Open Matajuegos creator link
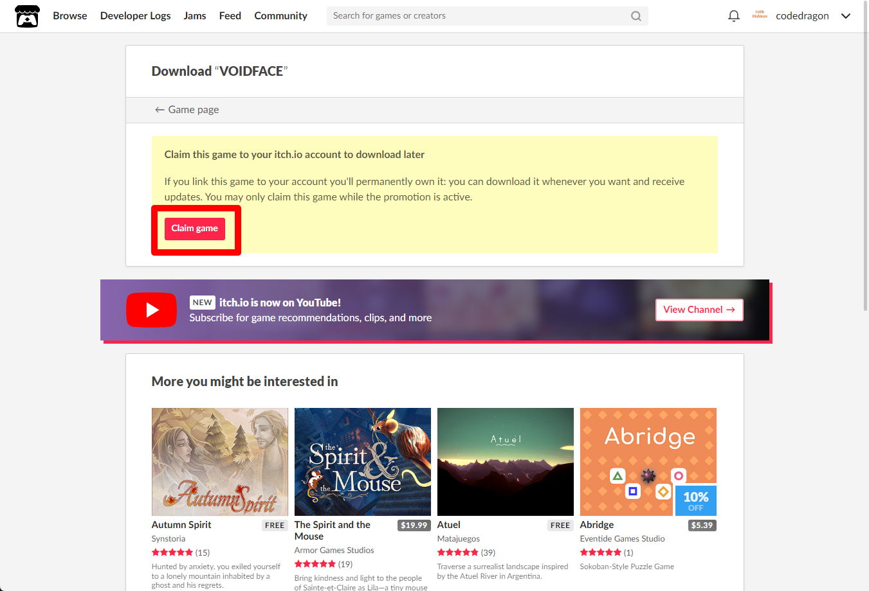 pos(459,539)
